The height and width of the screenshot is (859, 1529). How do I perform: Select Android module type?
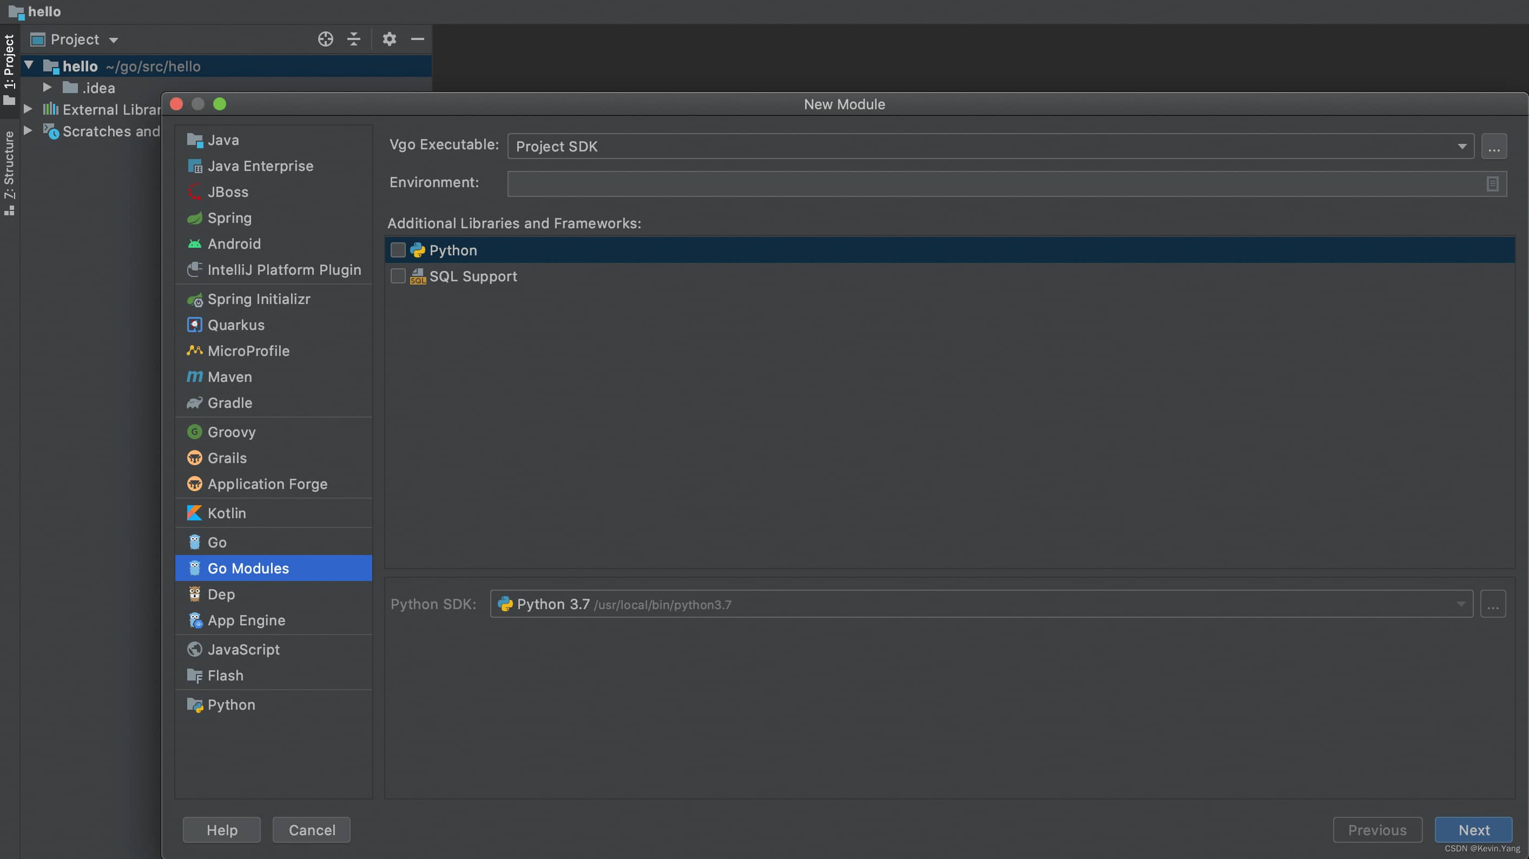coord(274,244)
